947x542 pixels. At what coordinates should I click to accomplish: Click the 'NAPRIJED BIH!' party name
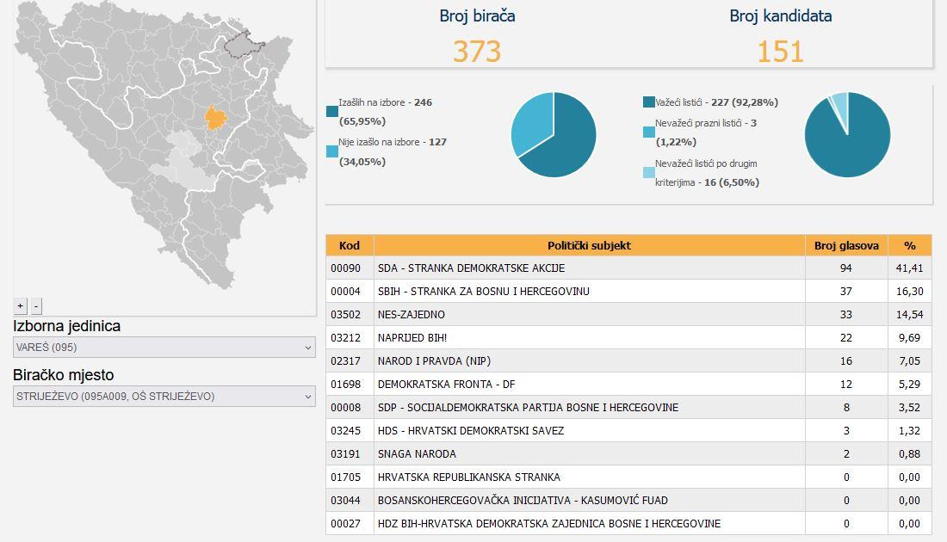(412, 338)
